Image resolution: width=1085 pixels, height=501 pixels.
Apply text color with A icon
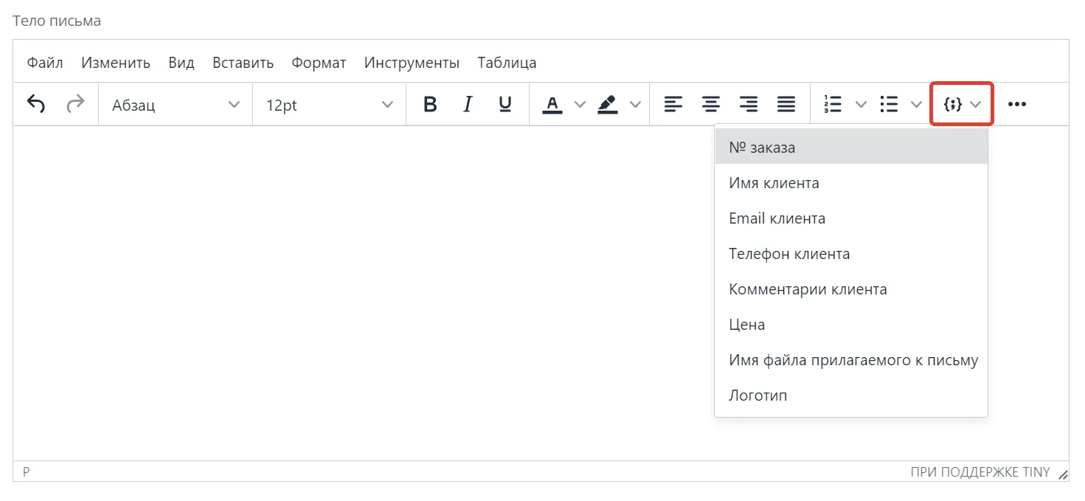pyautogui.click(x=552, y=104)
